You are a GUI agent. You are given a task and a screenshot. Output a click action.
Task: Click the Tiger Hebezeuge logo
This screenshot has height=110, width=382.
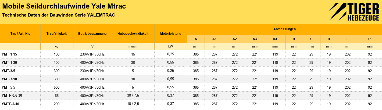pyautogui.click(x=354, y=13)
